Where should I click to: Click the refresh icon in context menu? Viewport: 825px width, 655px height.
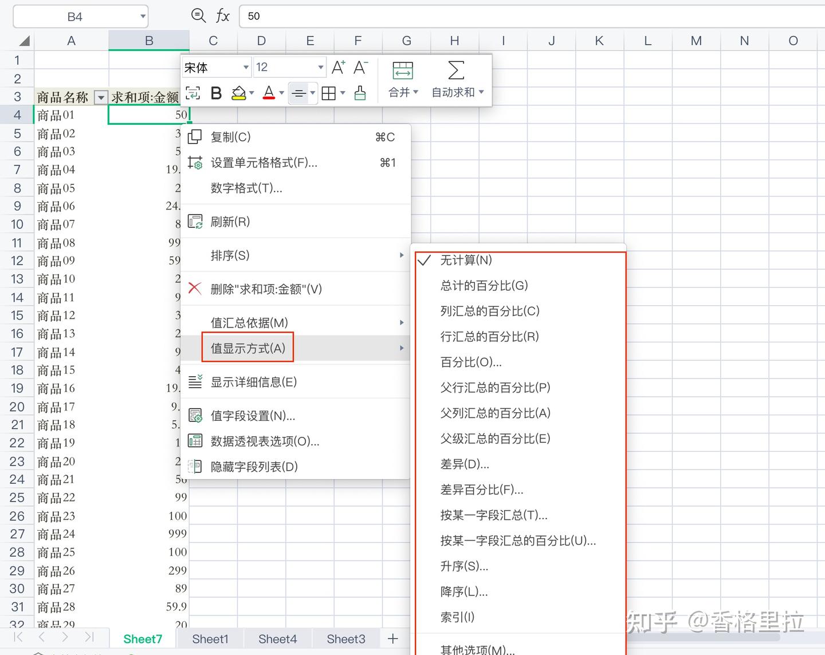[195, 222]
